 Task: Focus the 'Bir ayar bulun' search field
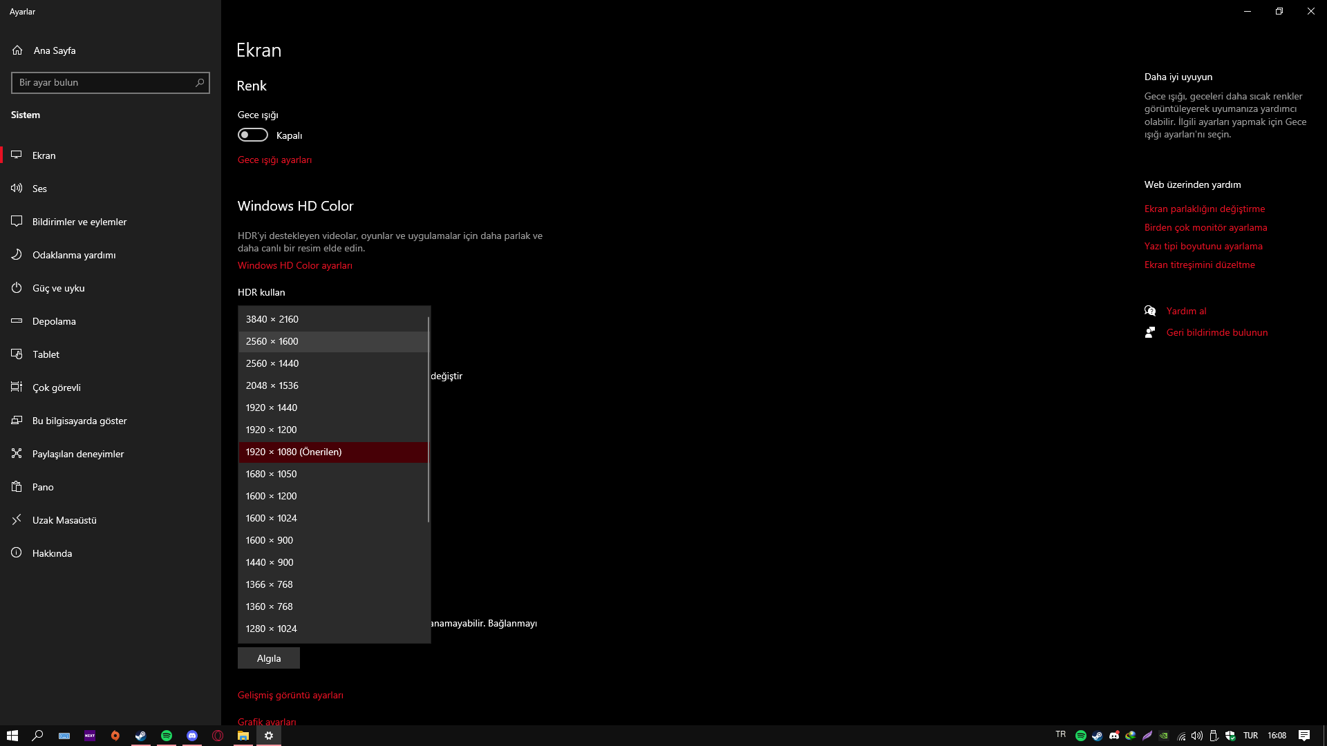coord(111,83)
